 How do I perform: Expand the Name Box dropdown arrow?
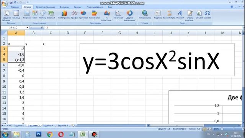click(27, 28)
